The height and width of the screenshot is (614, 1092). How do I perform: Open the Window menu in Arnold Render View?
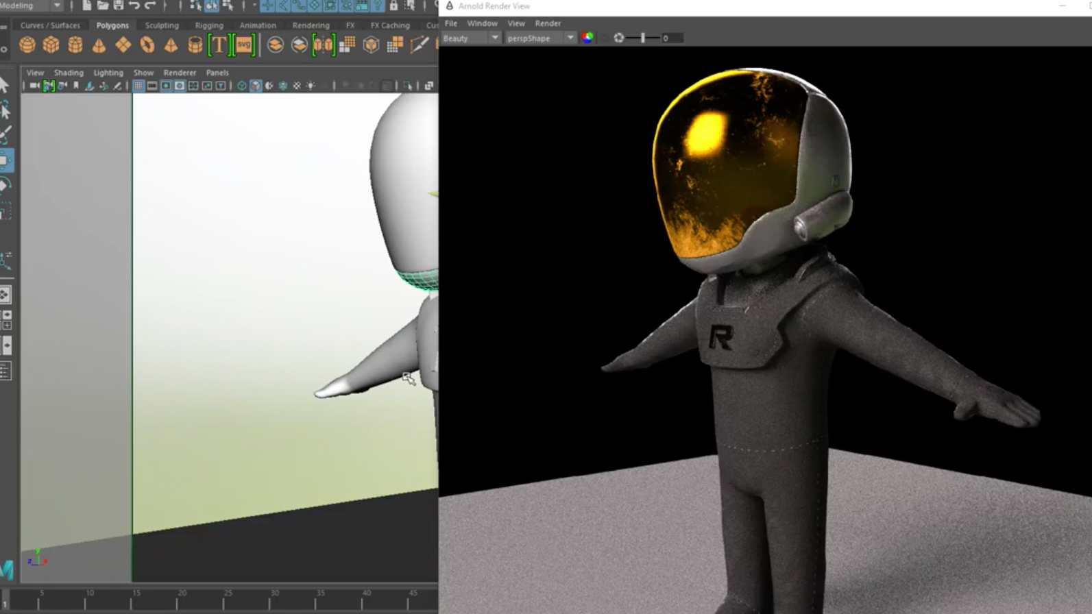click(x=483, y=23)
